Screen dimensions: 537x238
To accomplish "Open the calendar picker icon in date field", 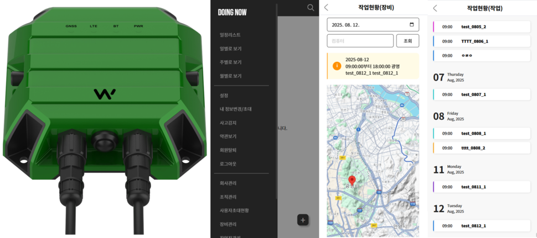I will (411, 25).
